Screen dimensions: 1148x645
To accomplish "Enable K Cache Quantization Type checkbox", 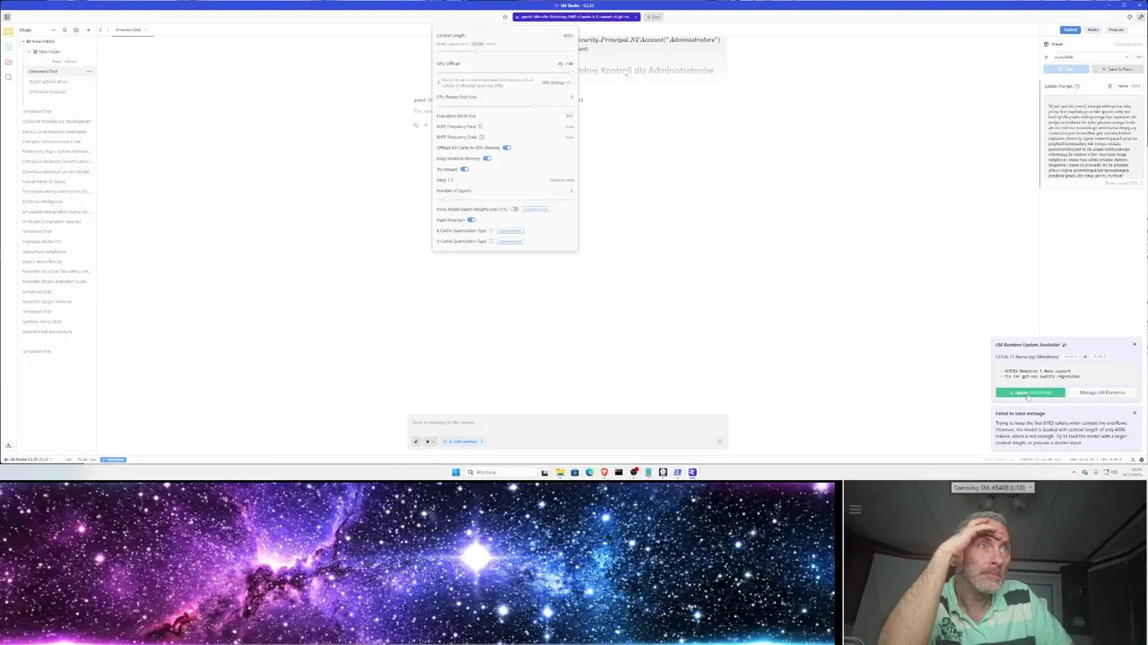I will click(491, 230).
